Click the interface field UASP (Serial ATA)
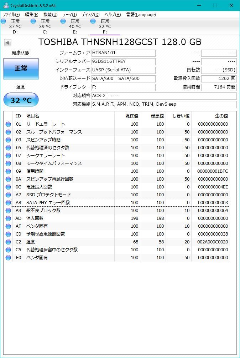This screenshot has height=358, width=240. 124,70
